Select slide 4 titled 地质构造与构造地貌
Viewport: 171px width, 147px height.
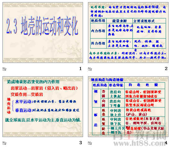click(128, 107)
